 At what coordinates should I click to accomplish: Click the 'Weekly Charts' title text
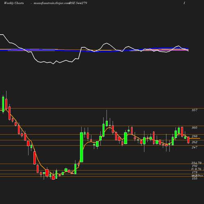[x=14, y=3]
